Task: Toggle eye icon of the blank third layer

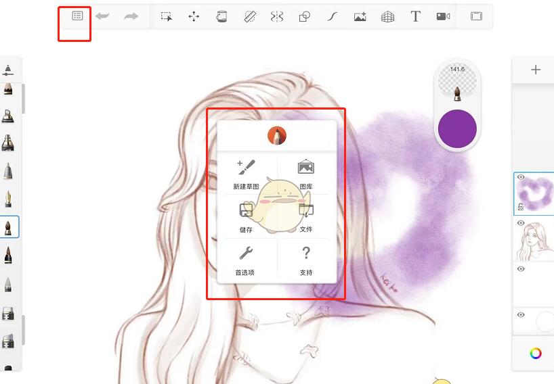Action: coord(521,269)
